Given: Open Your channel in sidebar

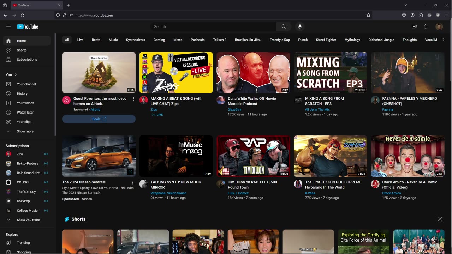Looking at the screenshot, I should click(x=27, y=84).
